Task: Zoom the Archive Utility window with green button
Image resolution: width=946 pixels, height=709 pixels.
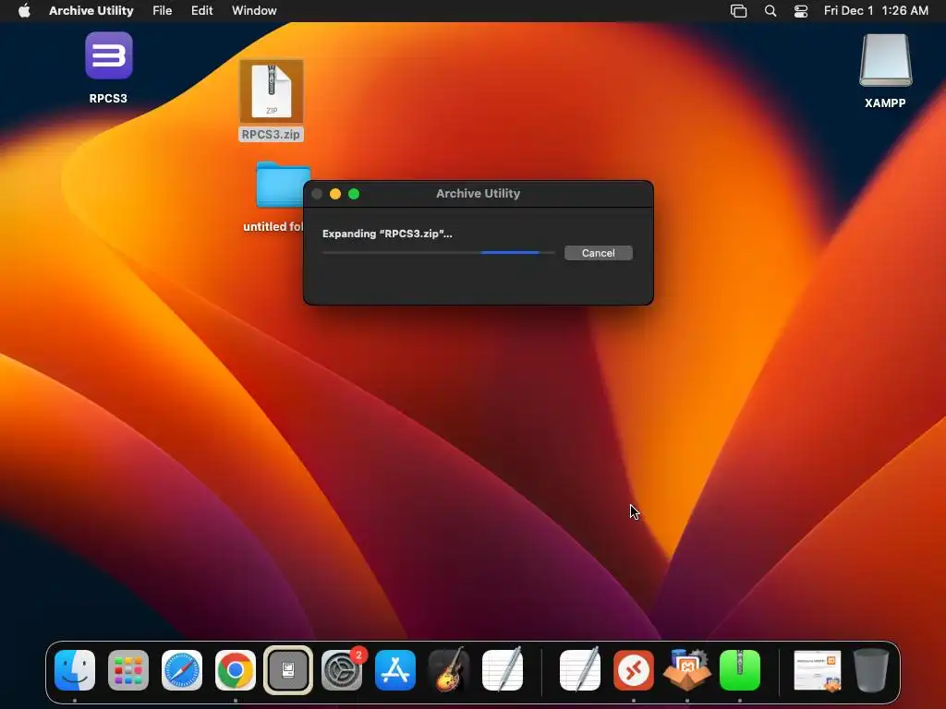Action: click(354, 194)
